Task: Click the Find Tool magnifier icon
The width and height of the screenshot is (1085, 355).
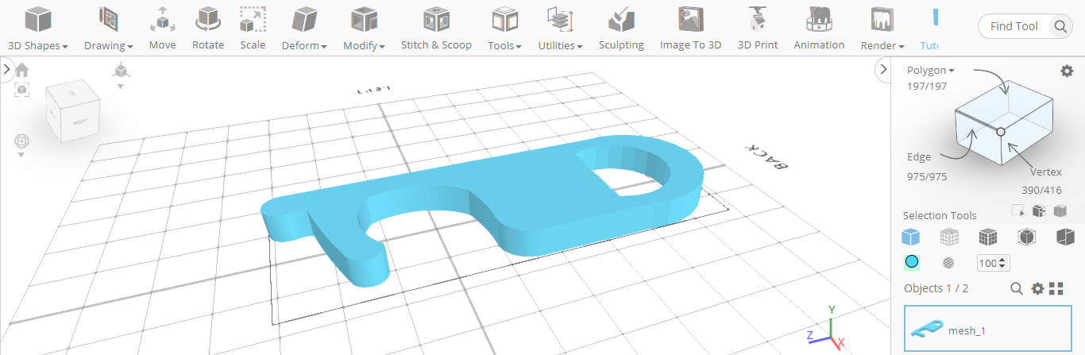Action: (x=1060, y=26)
